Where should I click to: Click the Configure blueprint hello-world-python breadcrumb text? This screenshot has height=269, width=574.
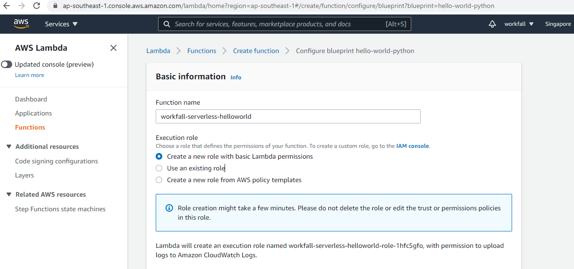(x=355, y=51)
